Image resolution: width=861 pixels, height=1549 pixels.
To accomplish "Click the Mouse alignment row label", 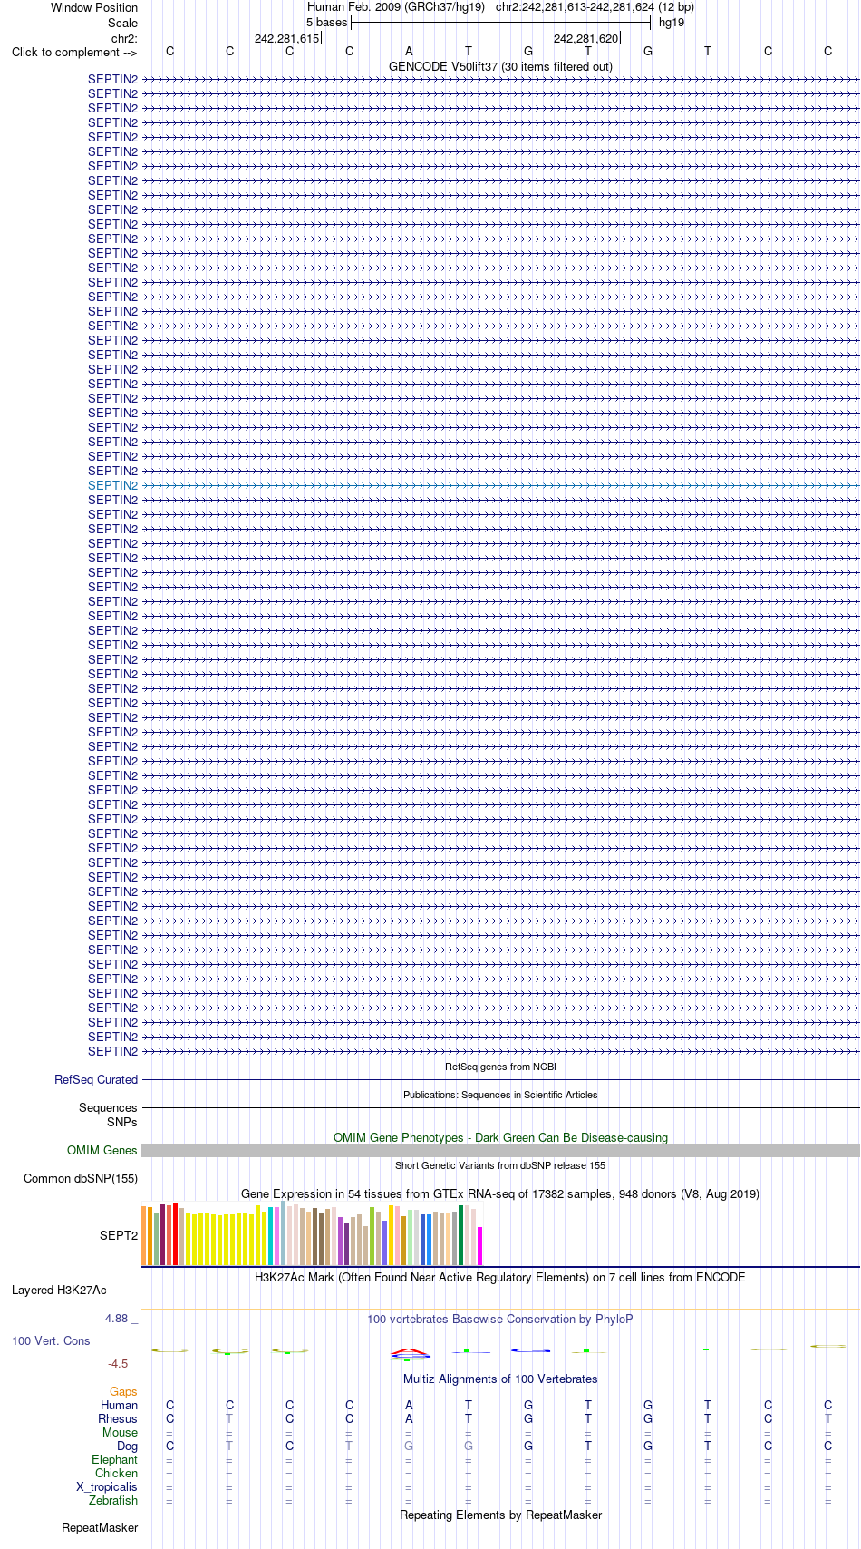I will pos(120,1432).
